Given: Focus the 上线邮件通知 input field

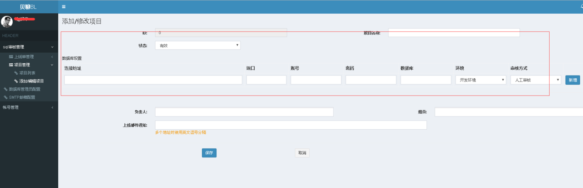Looking at the screenshot, I should coord(291,125).
